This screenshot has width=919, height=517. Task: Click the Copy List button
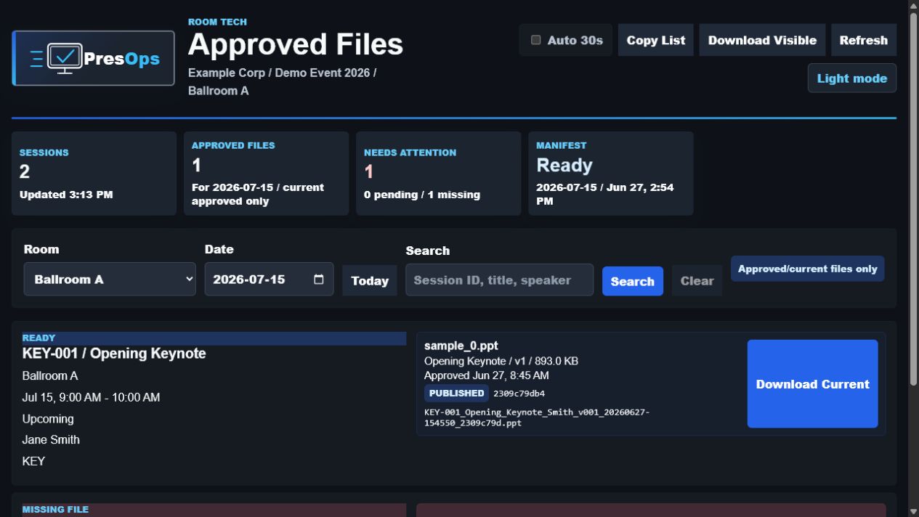[x=656, y=40]
